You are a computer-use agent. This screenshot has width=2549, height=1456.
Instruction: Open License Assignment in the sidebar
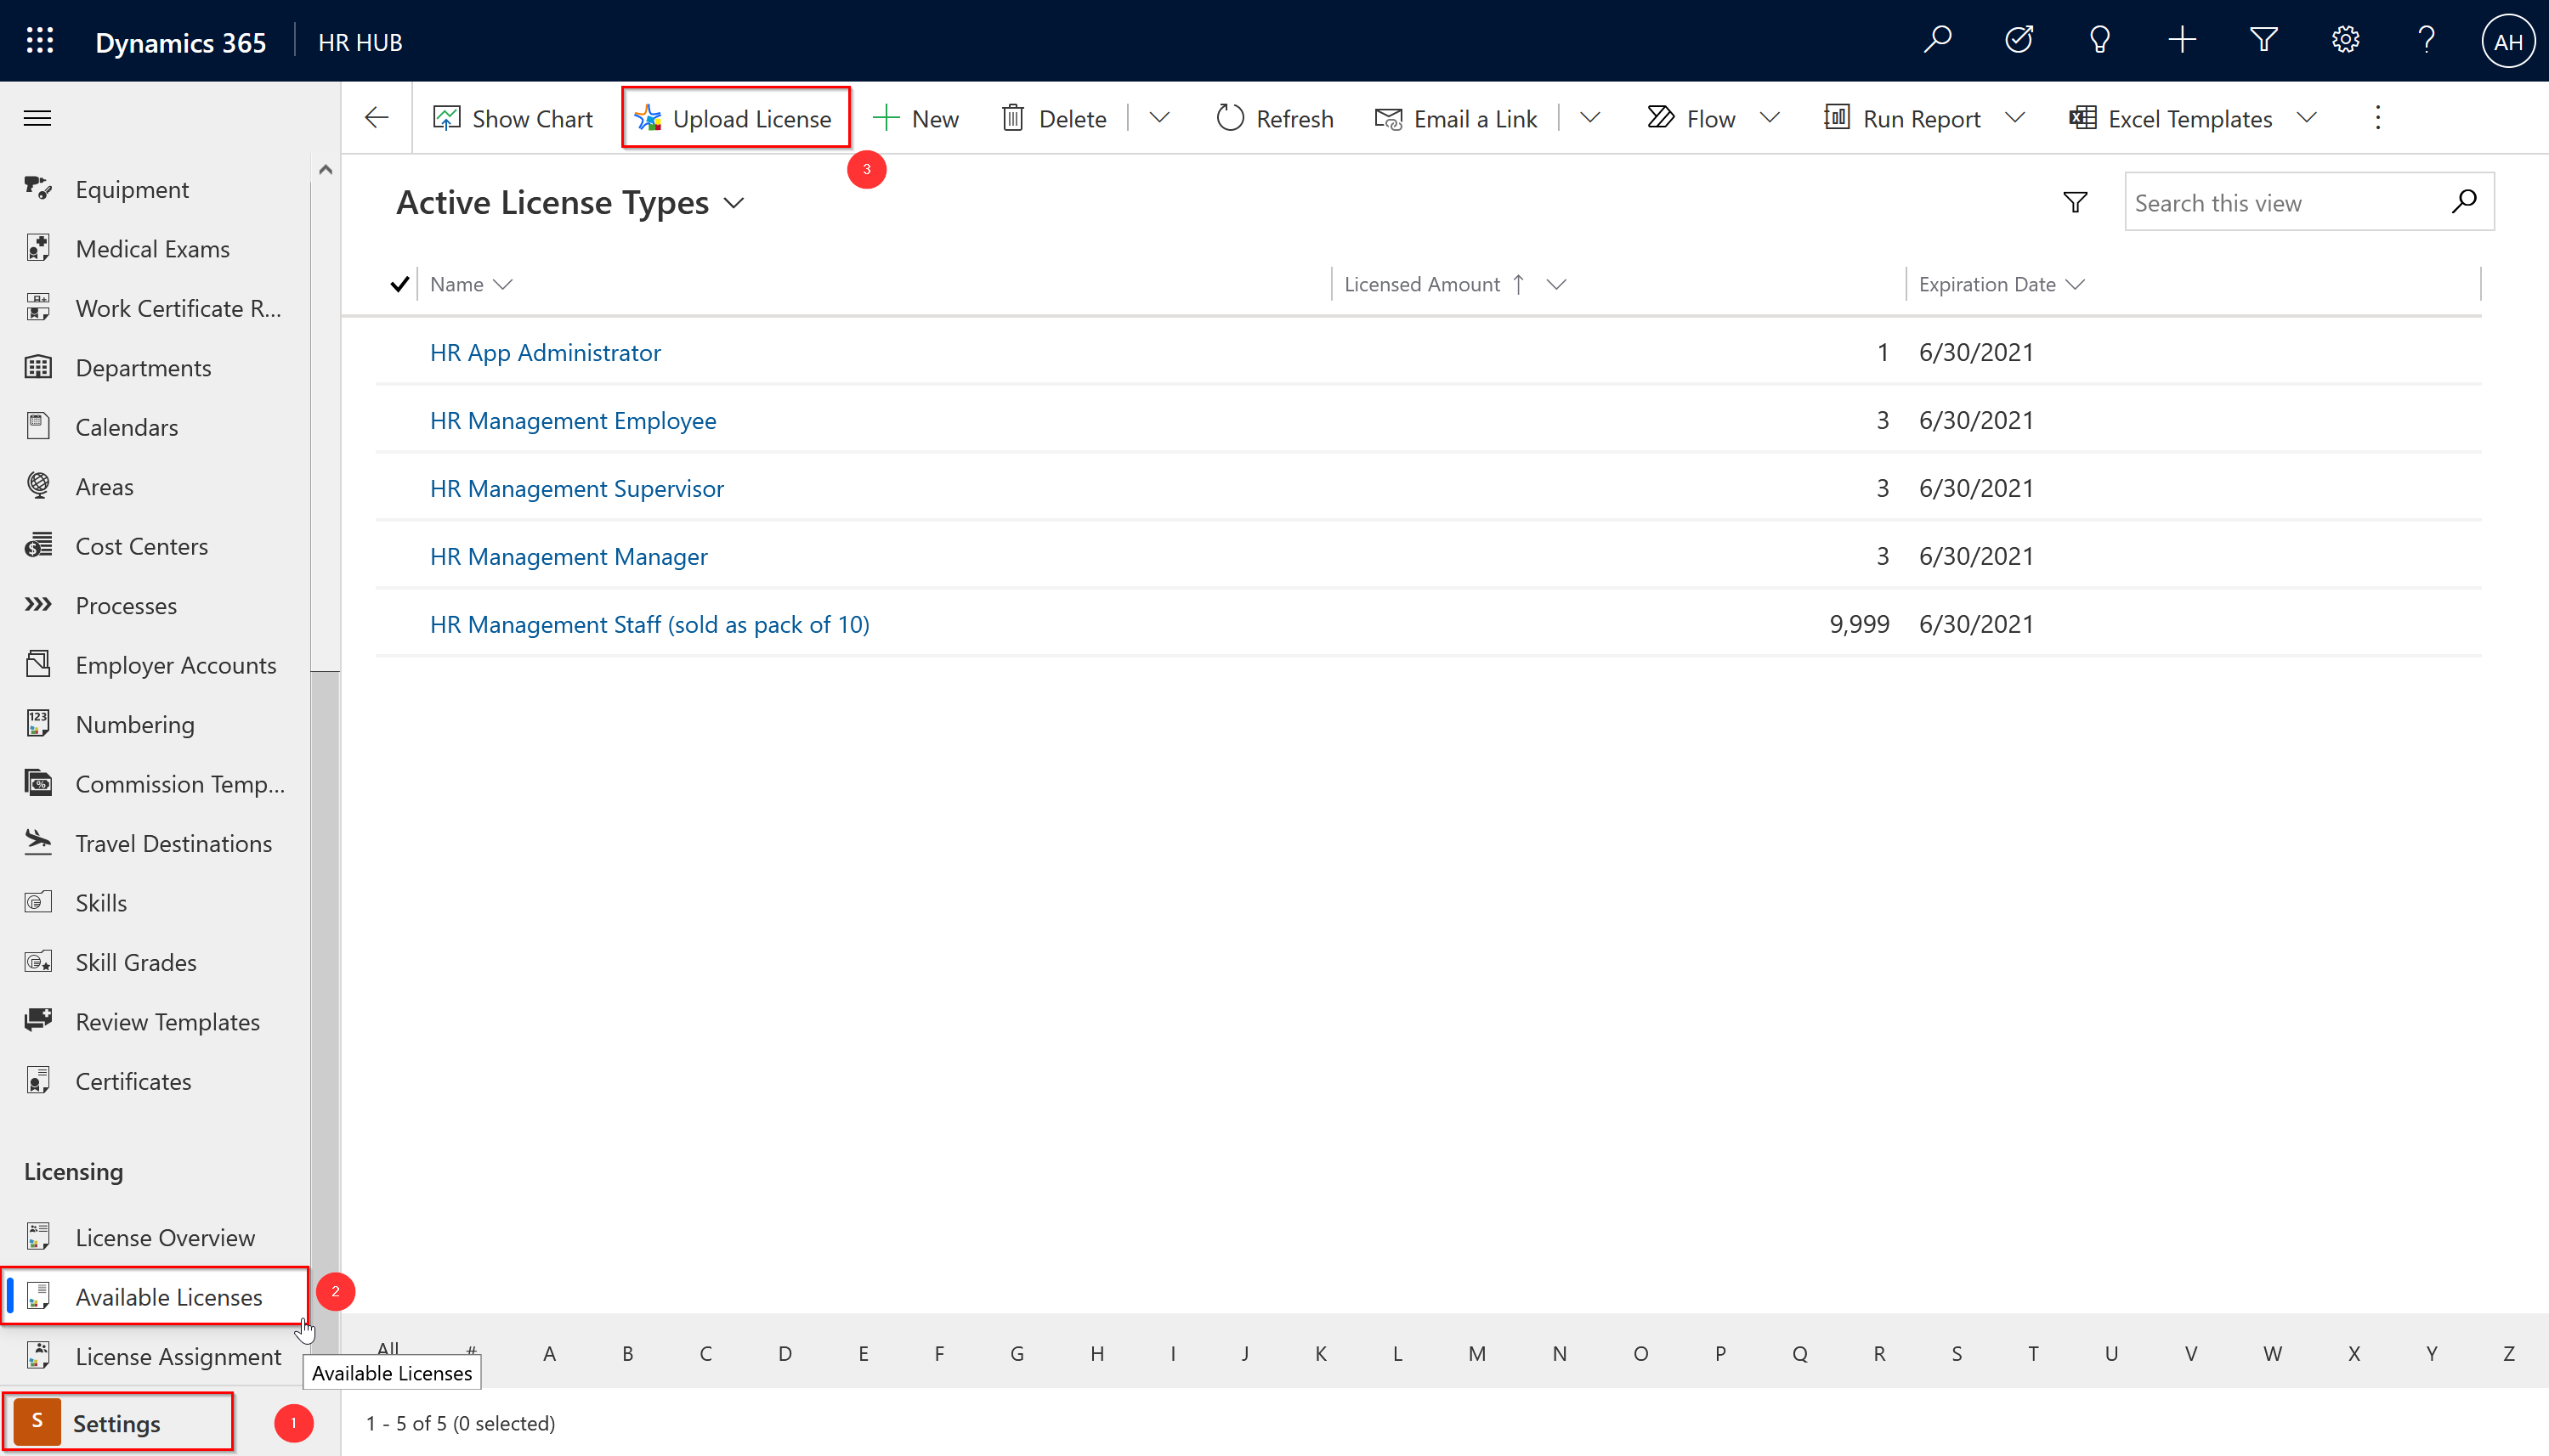tap(155, 1357)
